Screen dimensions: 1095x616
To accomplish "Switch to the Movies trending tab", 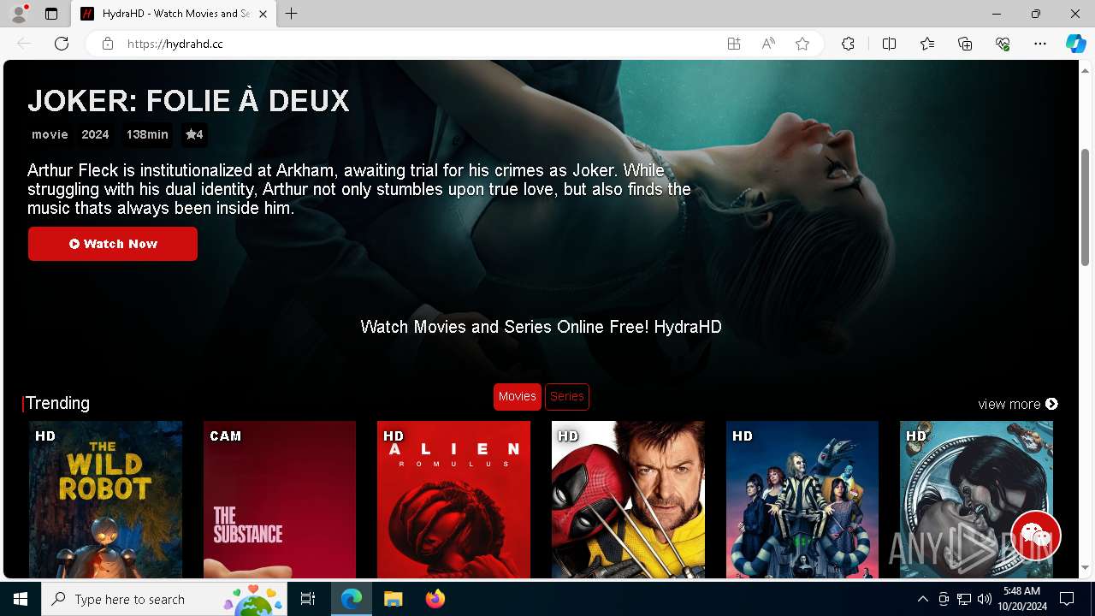I will 518,396.
